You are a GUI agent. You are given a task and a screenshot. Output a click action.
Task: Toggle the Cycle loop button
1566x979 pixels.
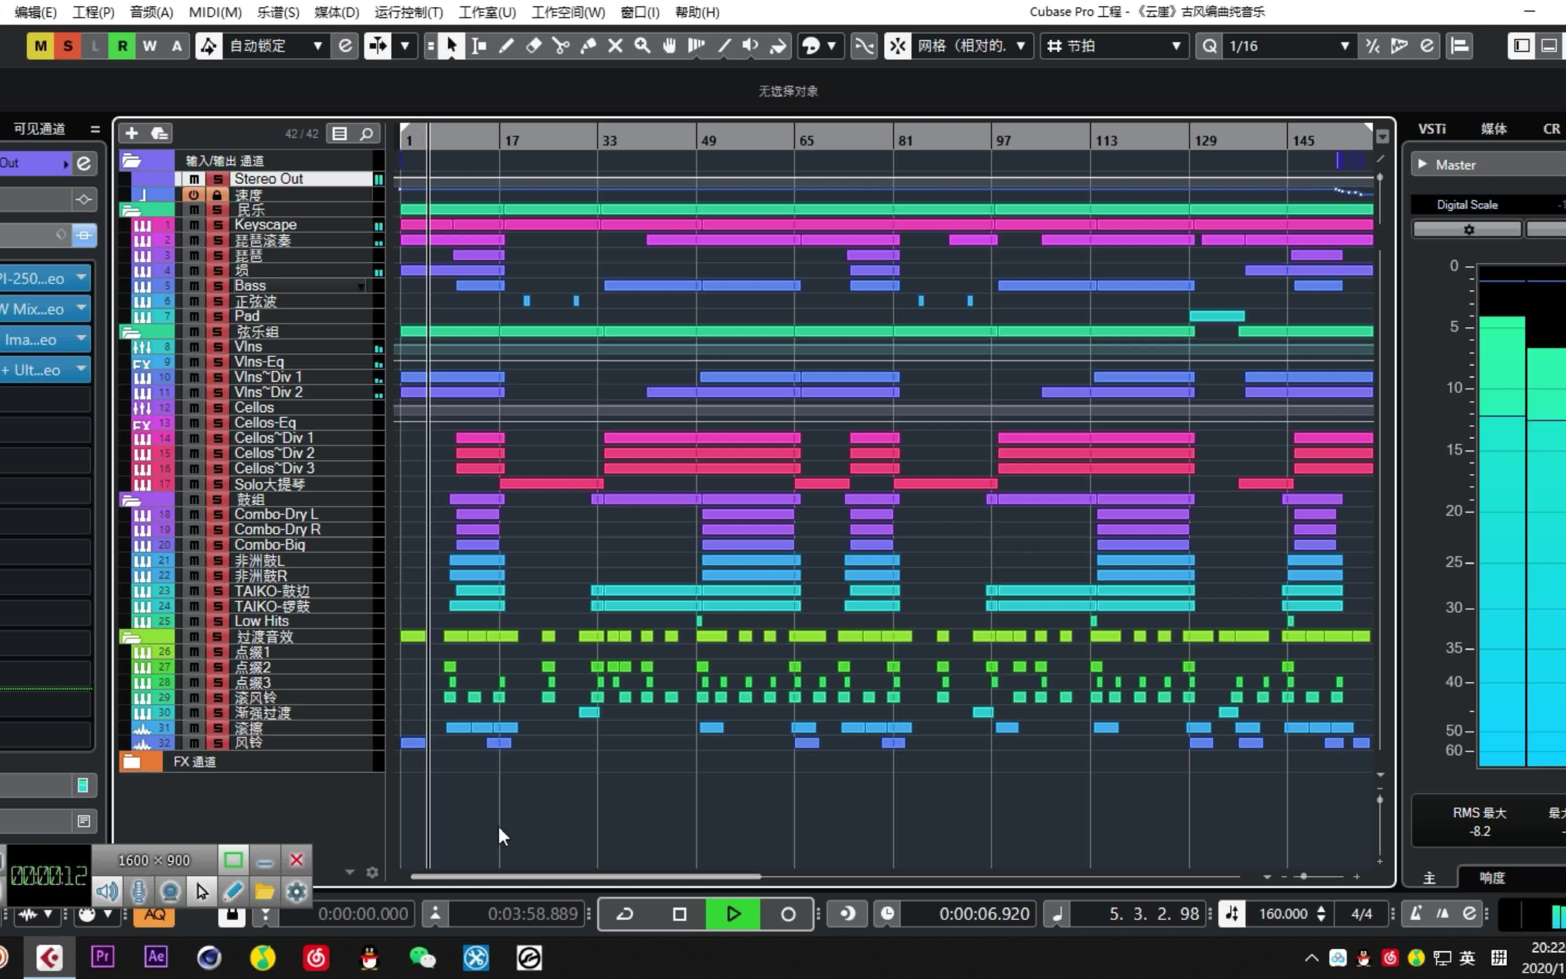click(625, 914)
